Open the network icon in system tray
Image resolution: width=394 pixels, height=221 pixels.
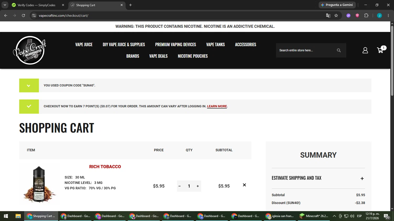pos(346,216)
